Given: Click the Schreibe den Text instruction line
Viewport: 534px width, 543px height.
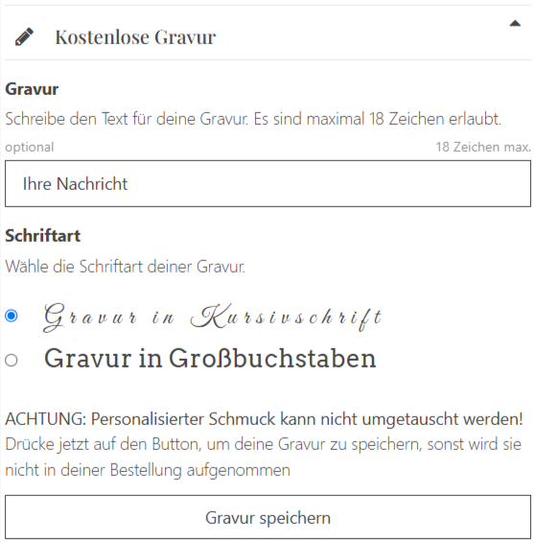Looking at the screenshot, I should click(253, 119).
